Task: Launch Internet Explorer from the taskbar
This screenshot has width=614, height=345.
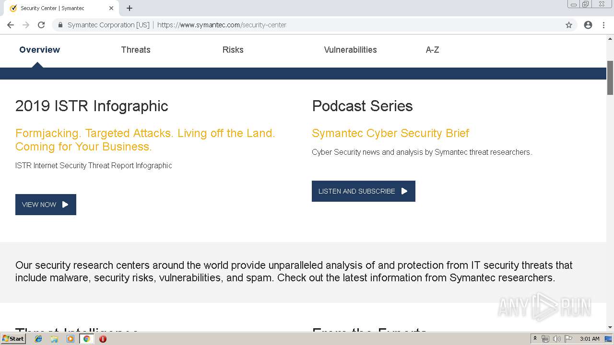Action: click(x=38, y=339)
